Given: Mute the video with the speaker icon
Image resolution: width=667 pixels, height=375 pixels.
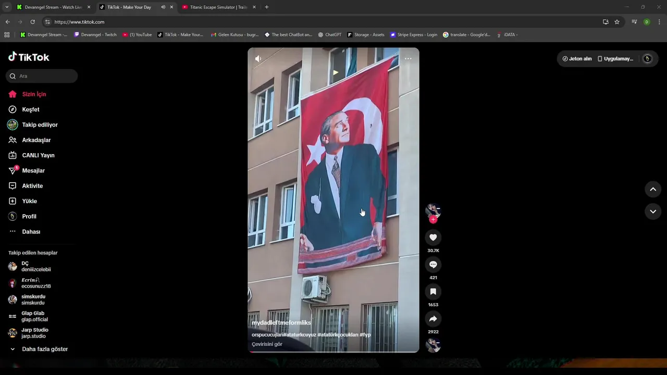Looking at the screenshot, I should tap(258, 59).
